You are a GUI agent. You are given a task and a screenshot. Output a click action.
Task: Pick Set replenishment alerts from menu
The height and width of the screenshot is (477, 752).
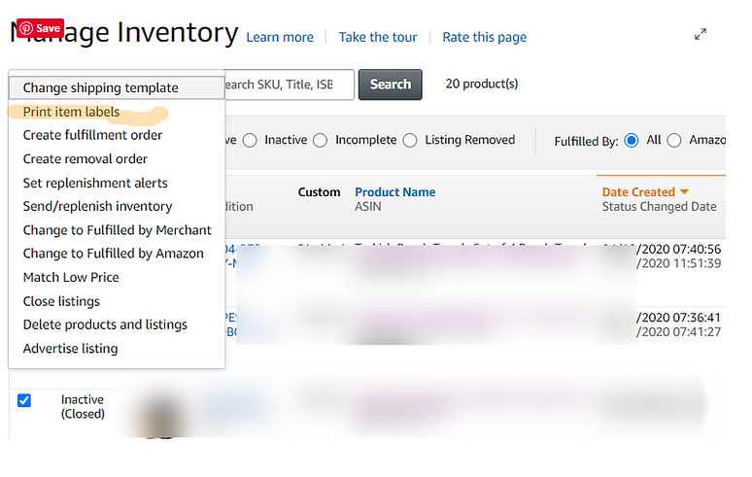point(95,183)
